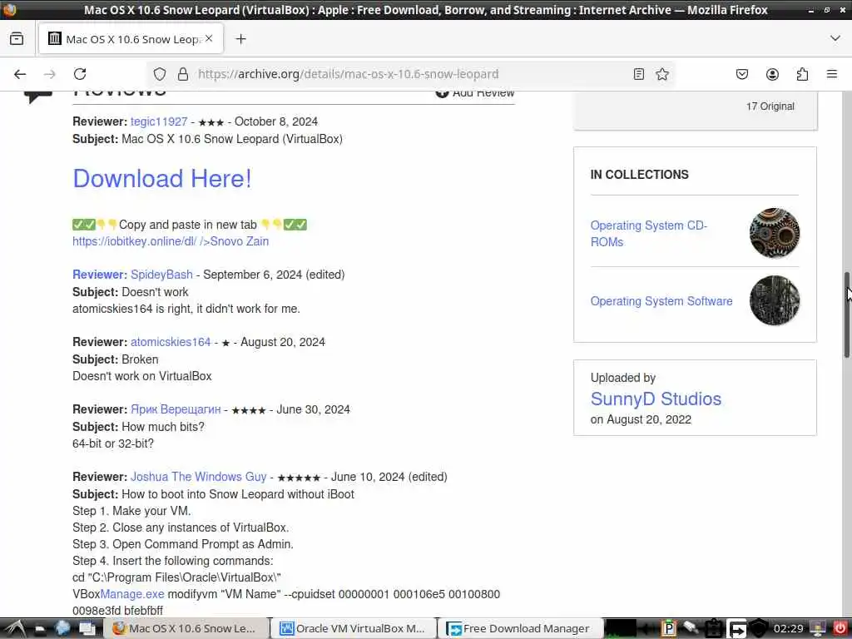
Task: Open the Extensions puzzle icon
Action: coord(802,74)
